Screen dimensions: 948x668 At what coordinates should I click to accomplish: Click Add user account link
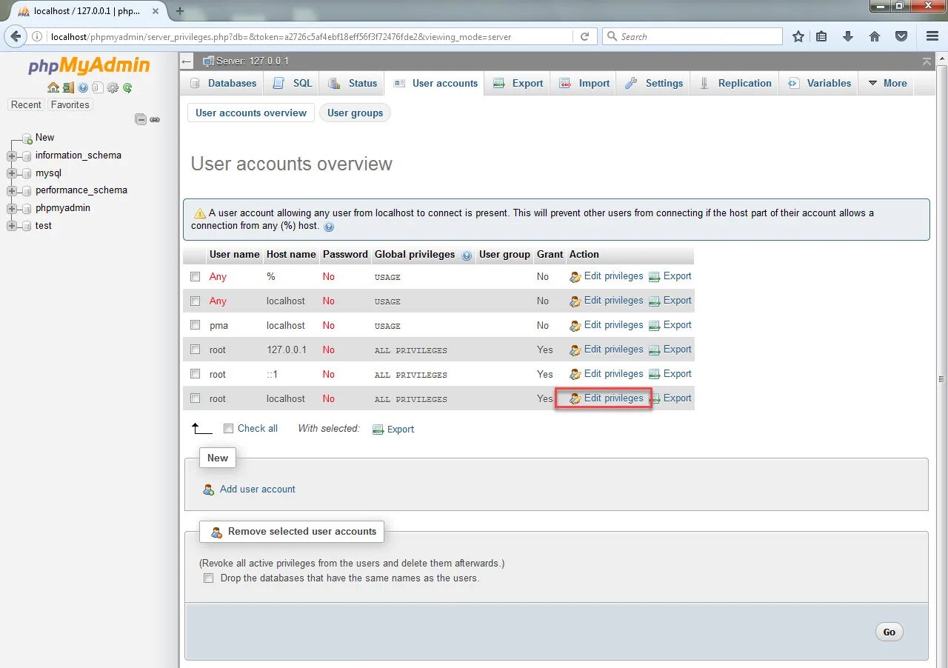pyautogui.click(x=257, y=490)
